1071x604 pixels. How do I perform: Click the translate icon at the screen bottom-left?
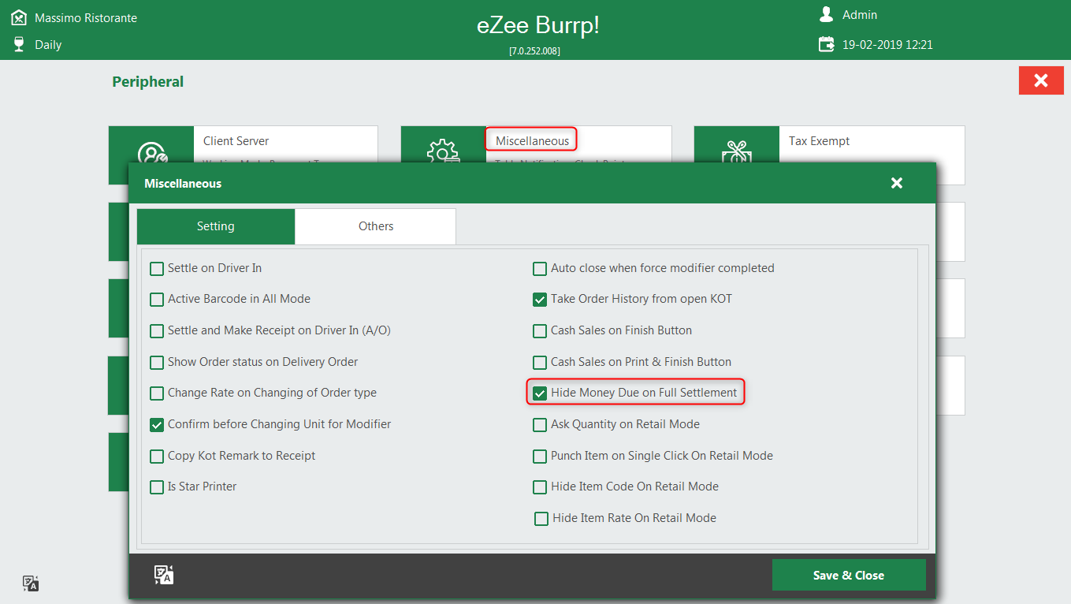tap(31, 583)
